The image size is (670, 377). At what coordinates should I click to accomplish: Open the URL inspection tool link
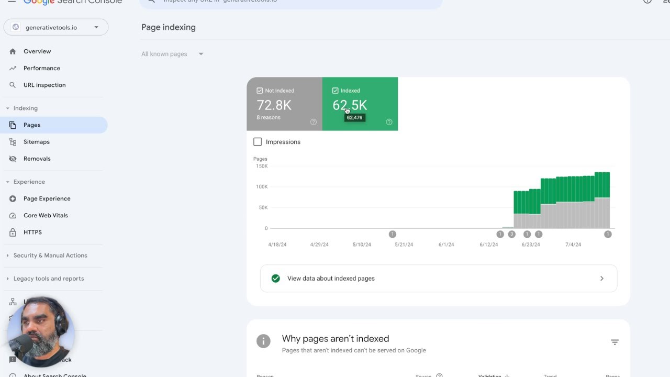(44, 85)
